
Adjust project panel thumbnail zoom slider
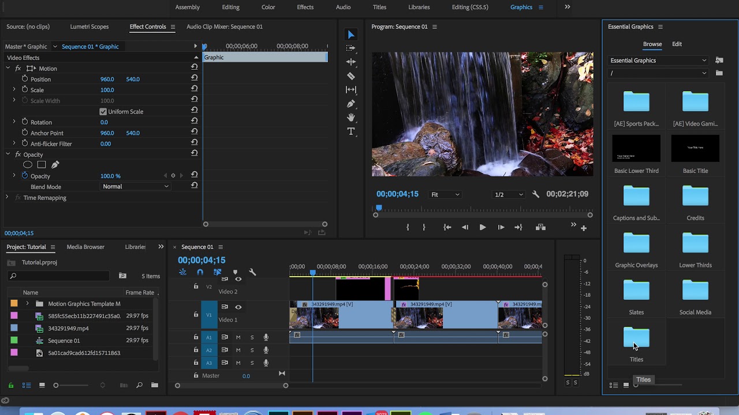point(56,386)
